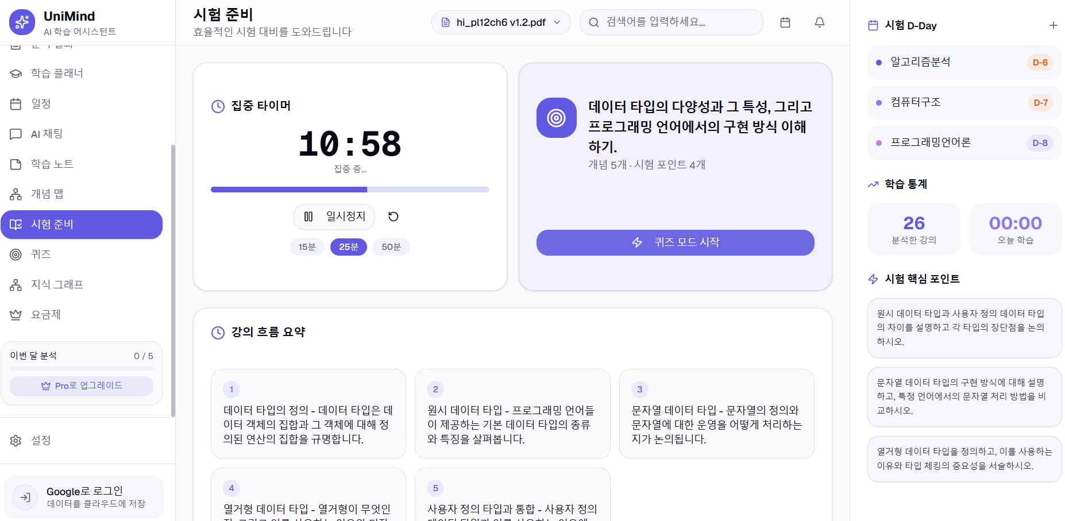Select the 50분 timer preset

391,247
